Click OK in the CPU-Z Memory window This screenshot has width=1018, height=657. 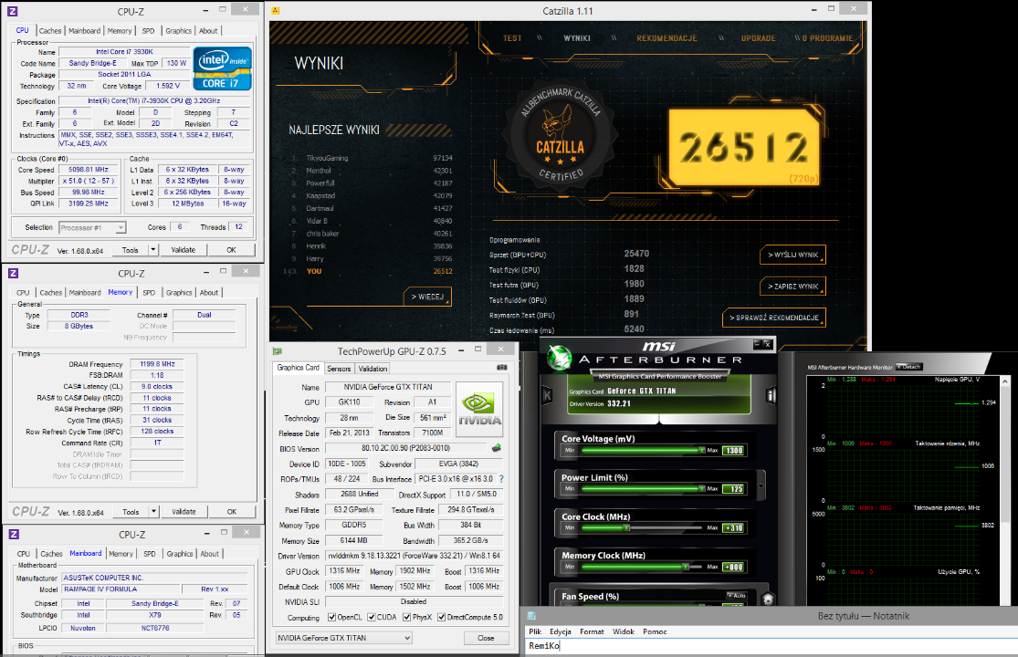point(232,512)
